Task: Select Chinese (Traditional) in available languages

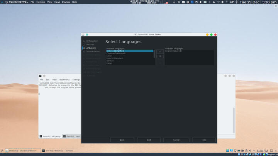Action: (x=130, y=54)
